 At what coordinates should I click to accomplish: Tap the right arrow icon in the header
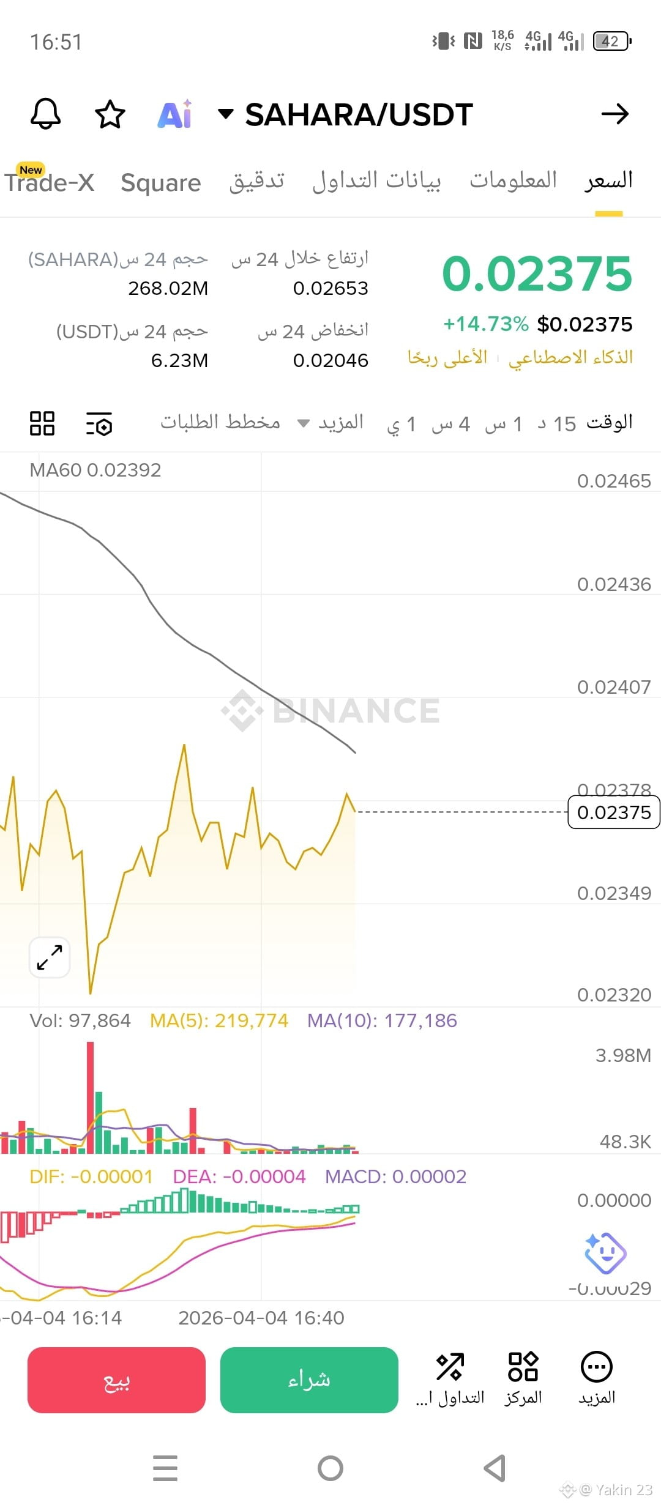click(x=614, y=114)
